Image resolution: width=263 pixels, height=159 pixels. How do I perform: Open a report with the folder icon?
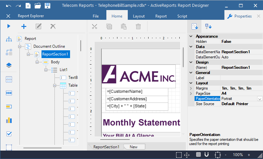point(38,6)
